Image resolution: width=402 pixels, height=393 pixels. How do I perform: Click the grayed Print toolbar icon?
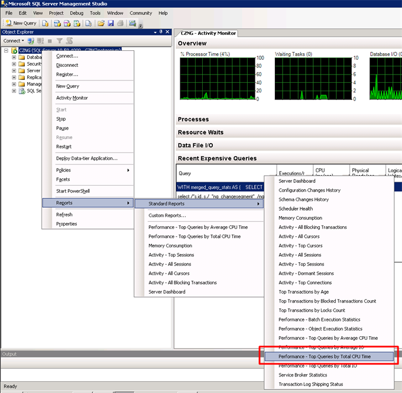coord(120,23)
